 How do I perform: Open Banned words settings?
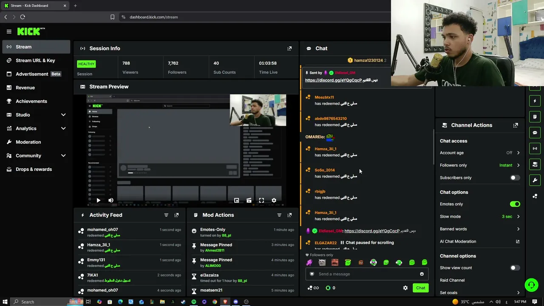pyautogui.click(x=480, y=229)
